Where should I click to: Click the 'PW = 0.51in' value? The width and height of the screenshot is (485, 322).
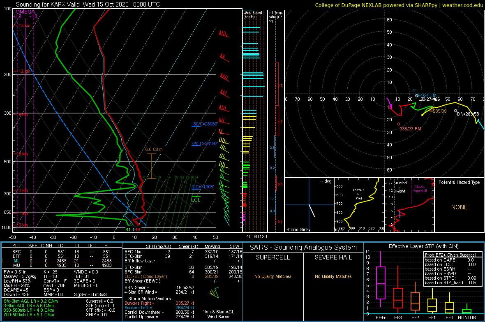pyautogui.click(x=15, y=272)
